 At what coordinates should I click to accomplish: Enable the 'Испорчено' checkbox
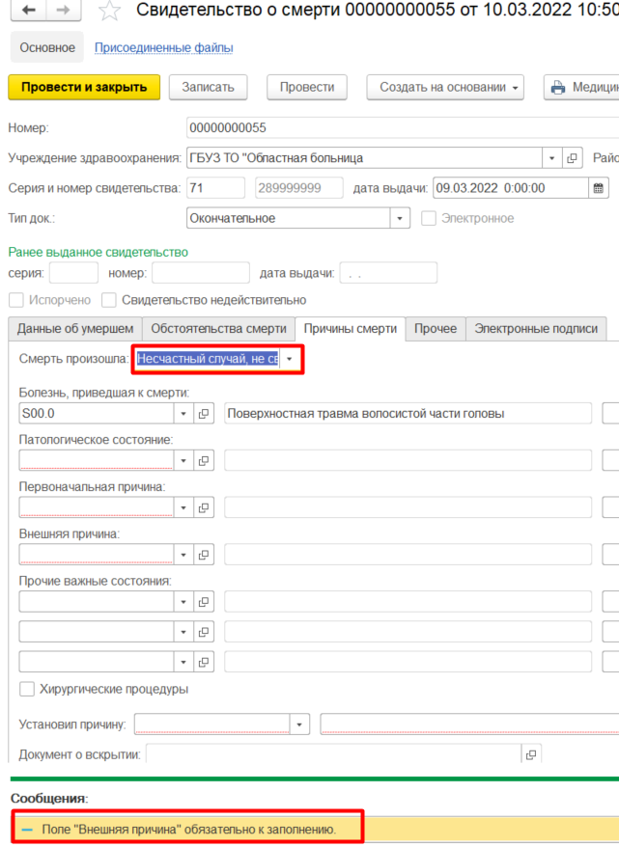point(16,300)
